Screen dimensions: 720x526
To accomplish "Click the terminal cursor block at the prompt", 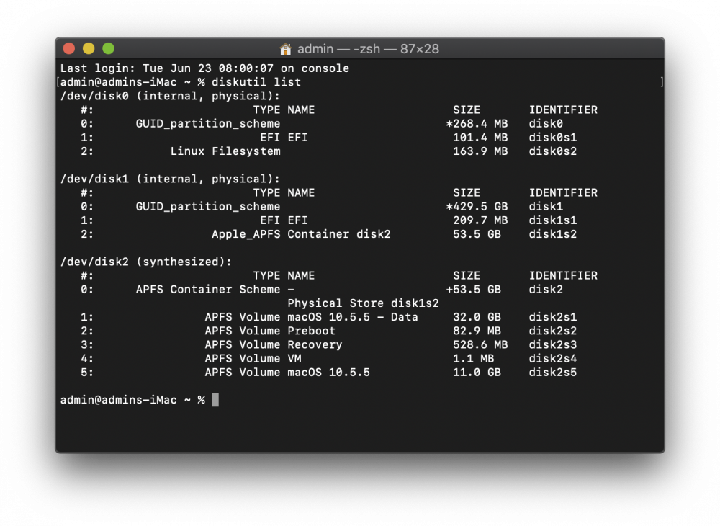I will 215,400.
